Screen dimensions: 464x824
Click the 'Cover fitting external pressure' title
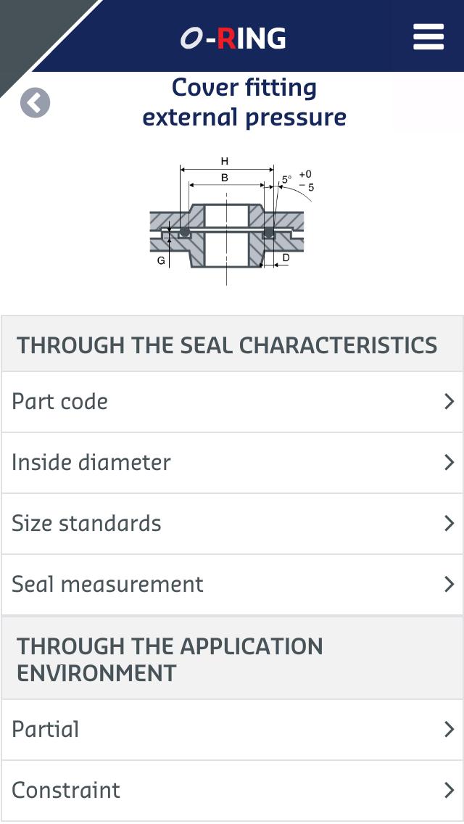click(244, 102)
